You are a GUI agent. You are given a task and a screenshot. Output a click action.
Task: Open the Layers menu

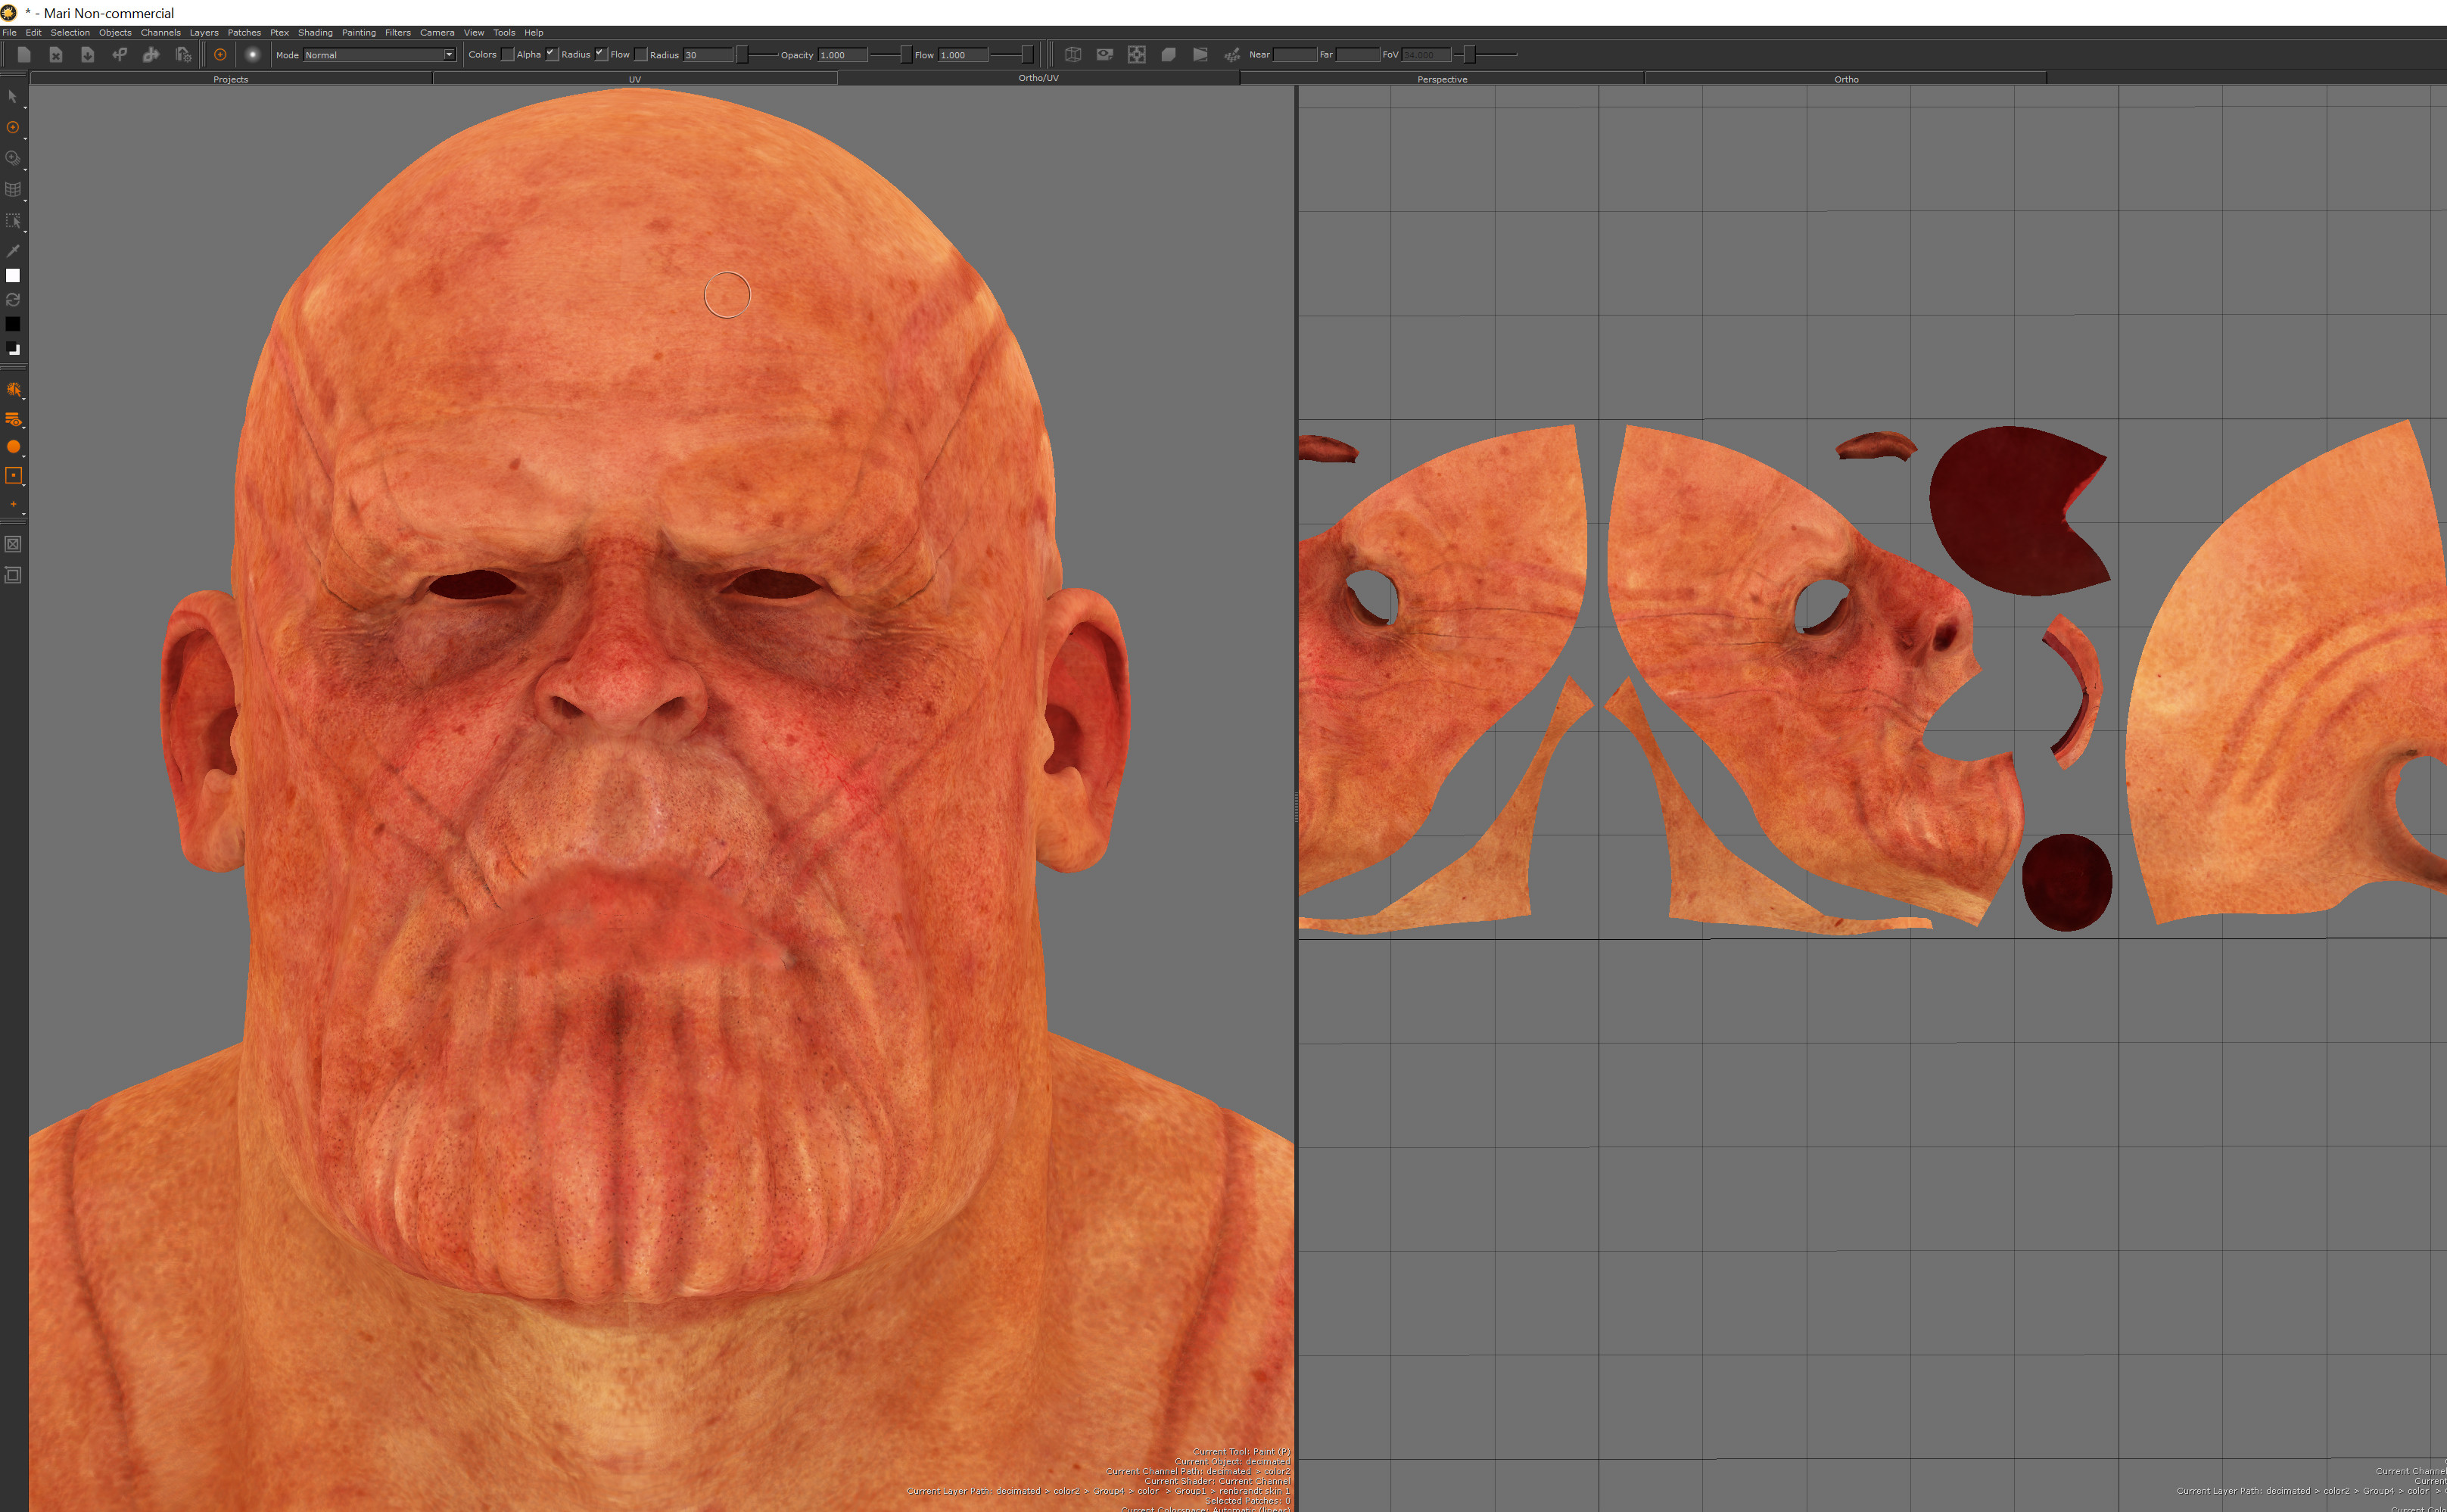coord(204,32)
